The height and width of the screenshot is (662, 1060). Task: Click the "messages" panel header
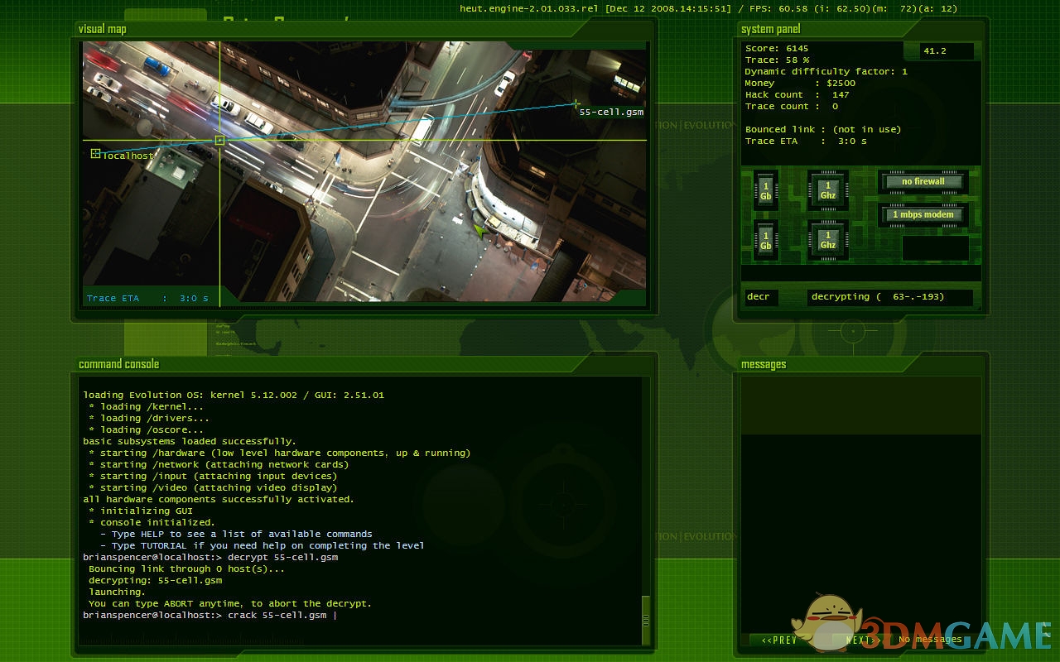pyautogui.click(x=764, y=364)
